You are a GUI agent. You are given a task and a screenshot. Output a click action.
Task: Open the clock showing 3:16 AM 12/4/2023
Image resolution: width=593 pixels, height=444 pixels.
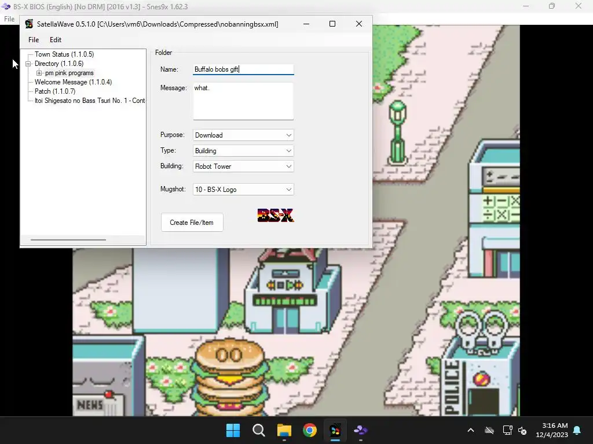[x=552, y=430]
